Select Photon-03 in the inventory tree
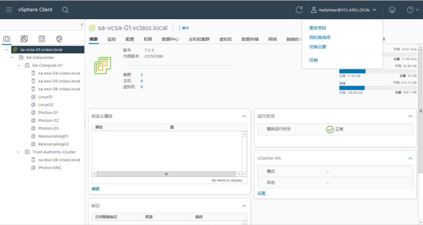Screen dimensions: 423x225 tap(48, 128)
